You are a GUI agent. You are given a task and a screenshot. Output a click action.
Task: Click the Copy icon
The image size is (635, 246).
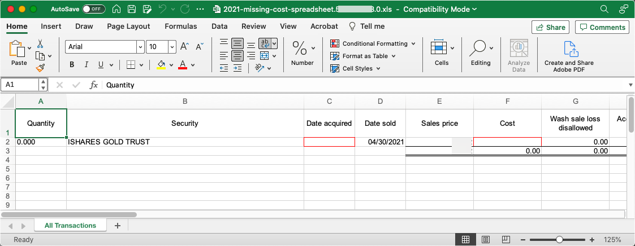[x=40, y=56]
